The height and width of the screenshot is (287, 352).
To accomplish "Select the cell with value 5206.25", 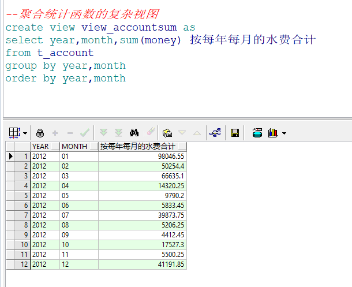I will tap(143, 225).
